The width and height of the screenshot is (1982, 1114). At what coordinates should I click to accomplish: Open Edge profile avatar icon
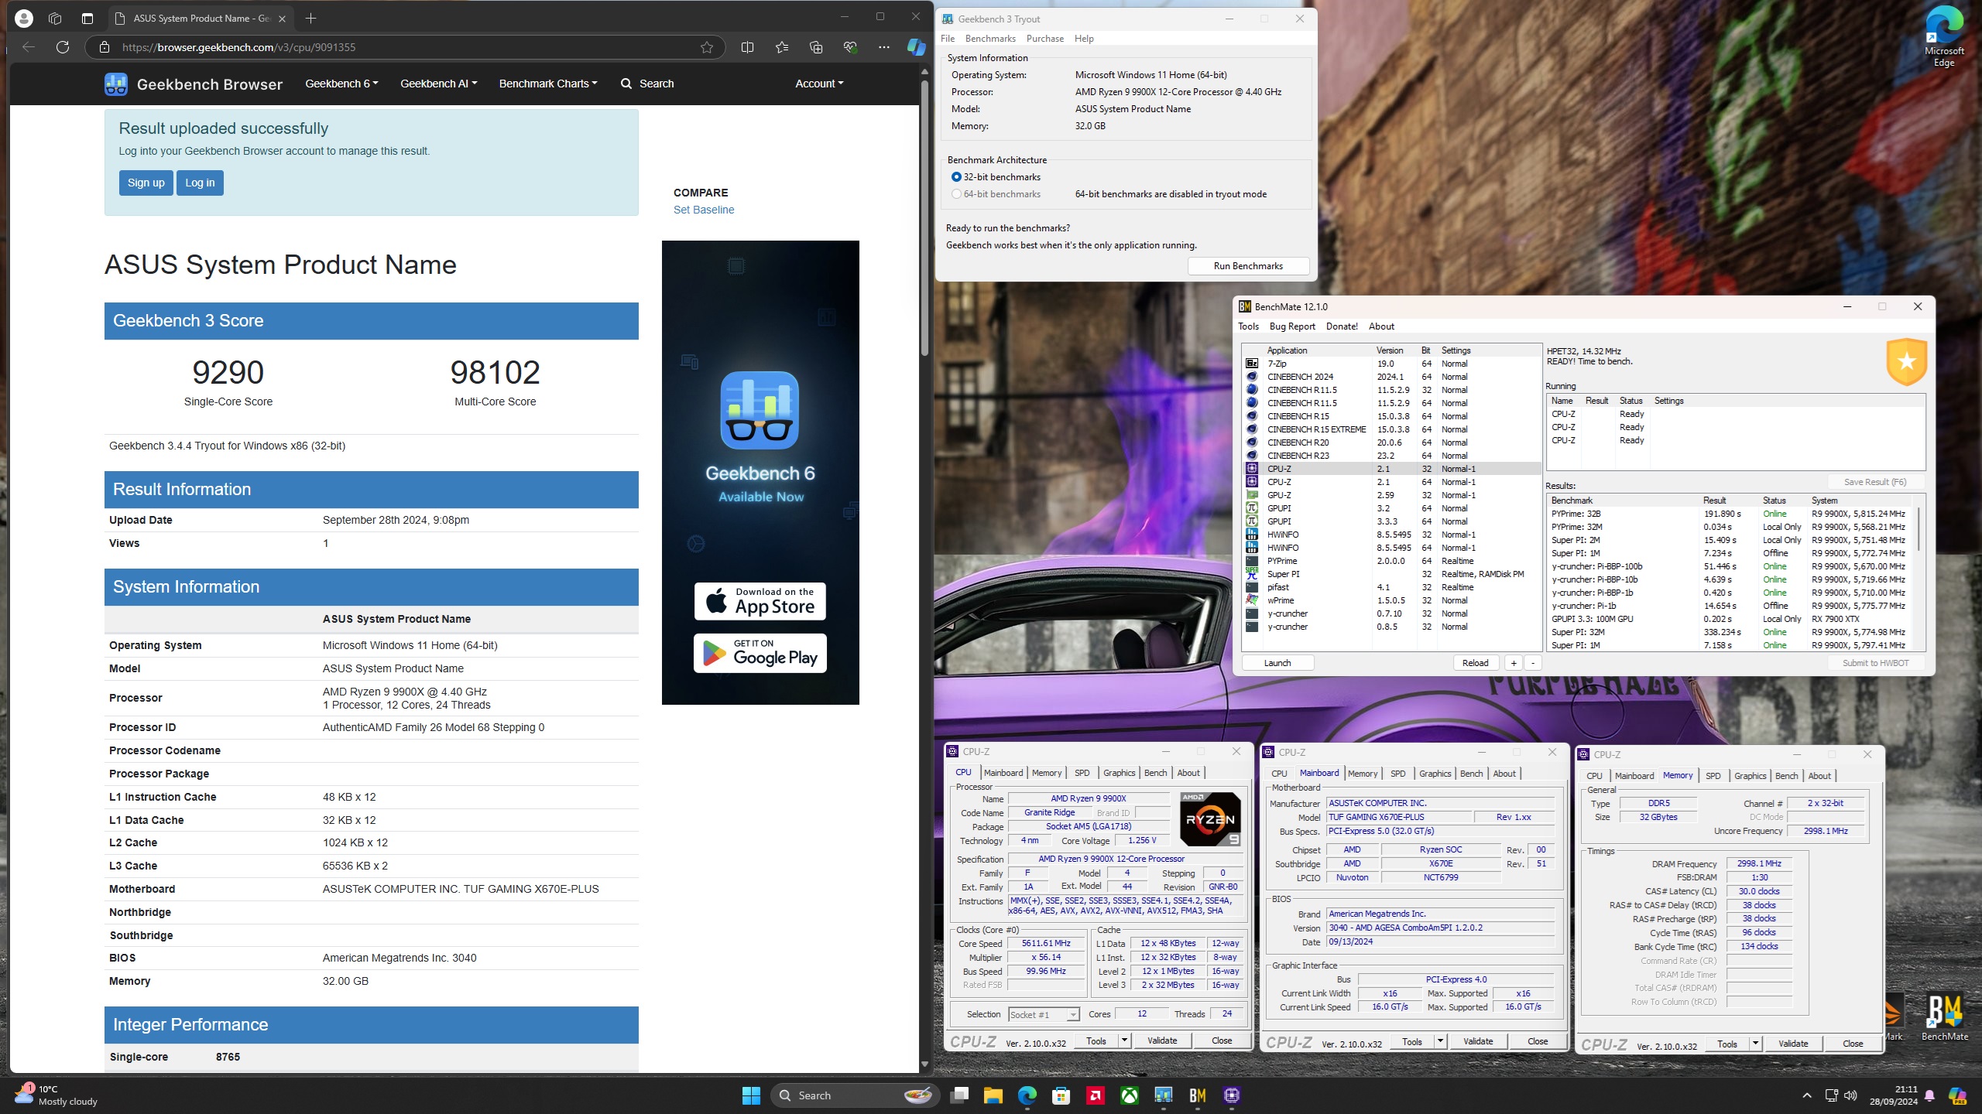point(24,18)
